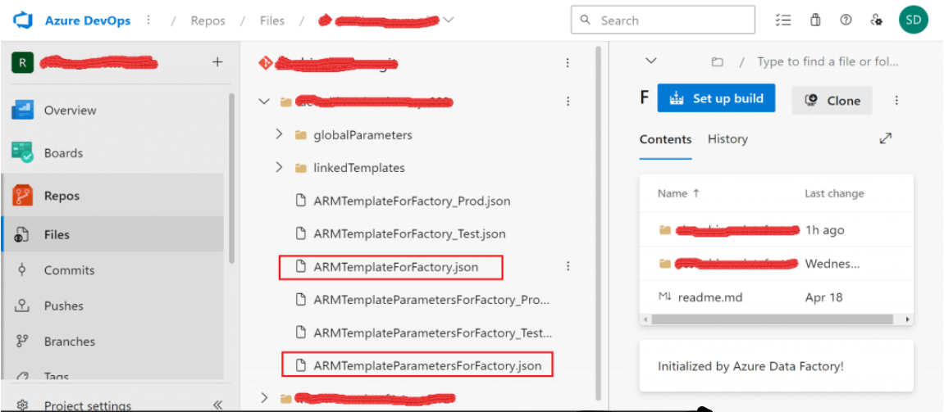Click the Clone button
The height and width of the screenshot is (412, 944).
tap(832, 101)
